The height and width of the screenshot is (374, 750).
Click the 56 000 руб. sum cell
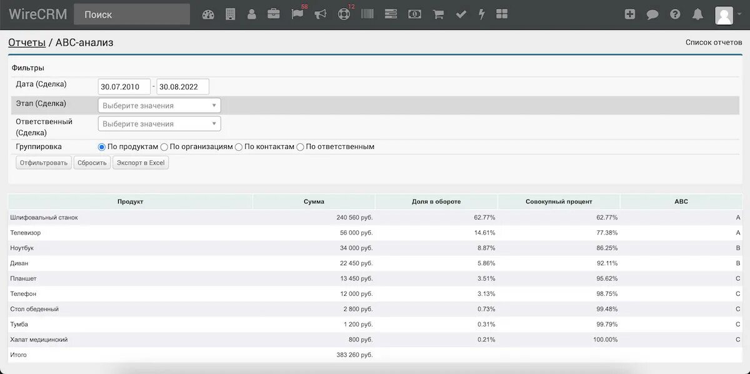coord(356,233)
